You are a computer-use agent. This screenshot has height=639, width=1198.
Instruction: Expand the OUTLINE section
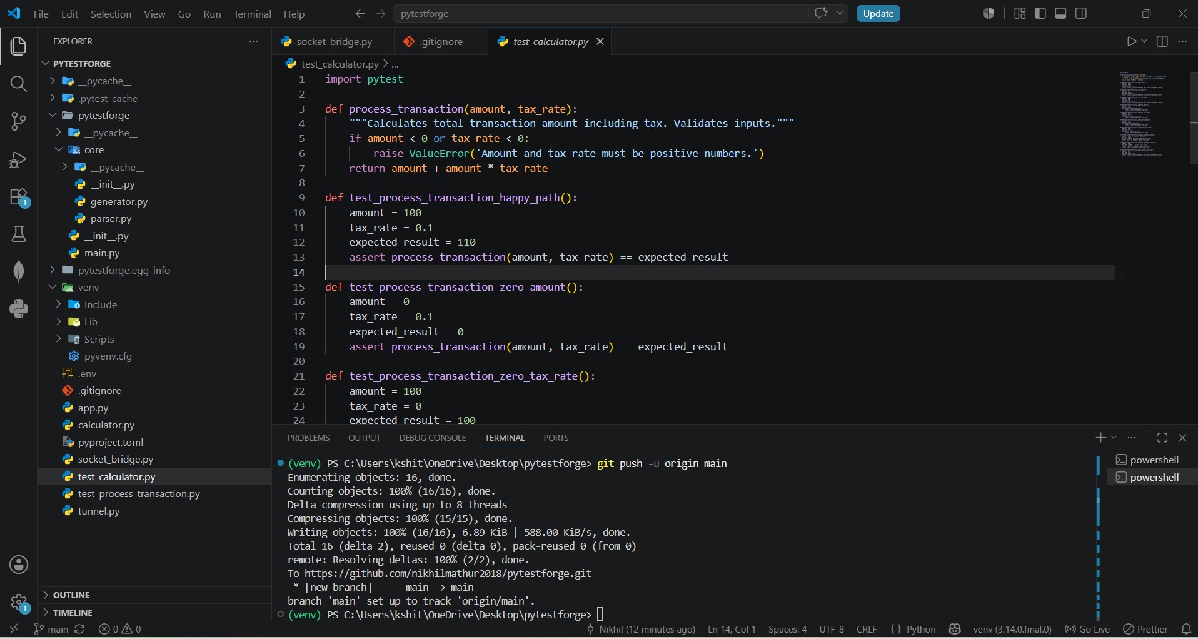[154, 595]
